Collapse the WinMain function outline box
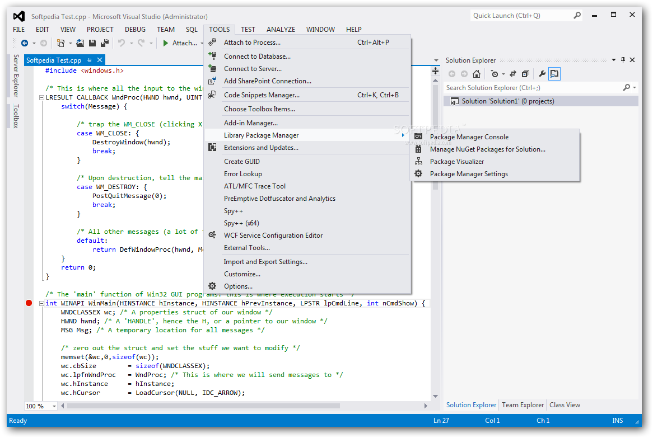Image resolution: width=653 pixels, height=438 pixels. (41, 303)
